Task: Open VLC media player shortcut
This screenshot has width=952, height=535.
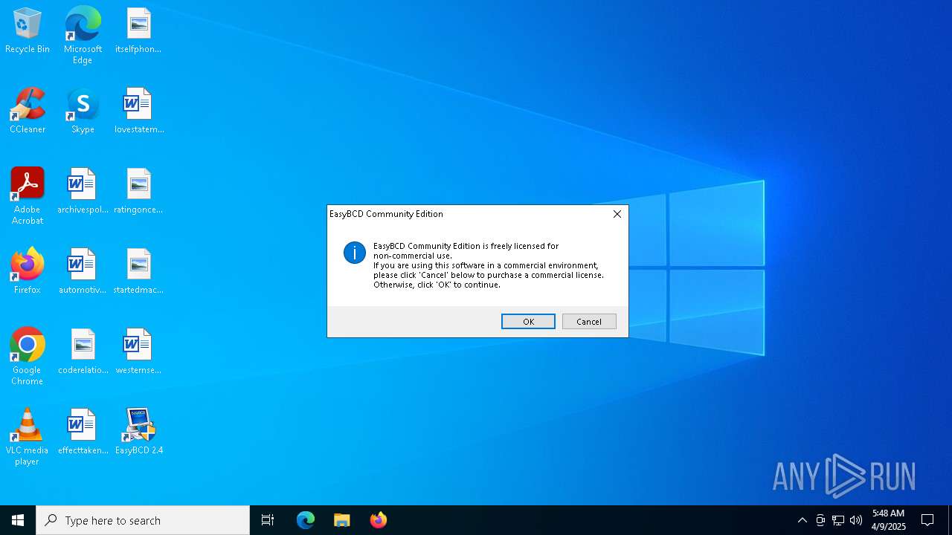Action: [x=28, y=437]
